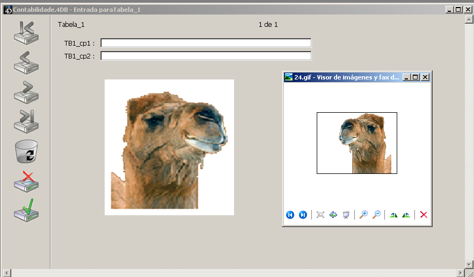This screenshot has width=474, height=277.
Task: Click the TB1_cp1 input field
Action: pyautogui.click(x=206, y=43)
